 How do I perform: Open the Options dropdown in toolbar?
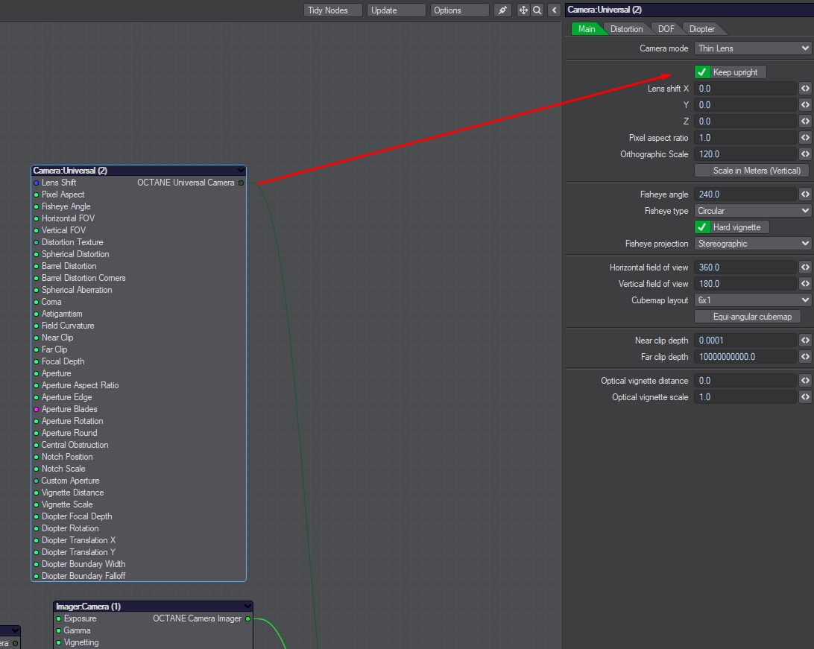pos(459,10)
